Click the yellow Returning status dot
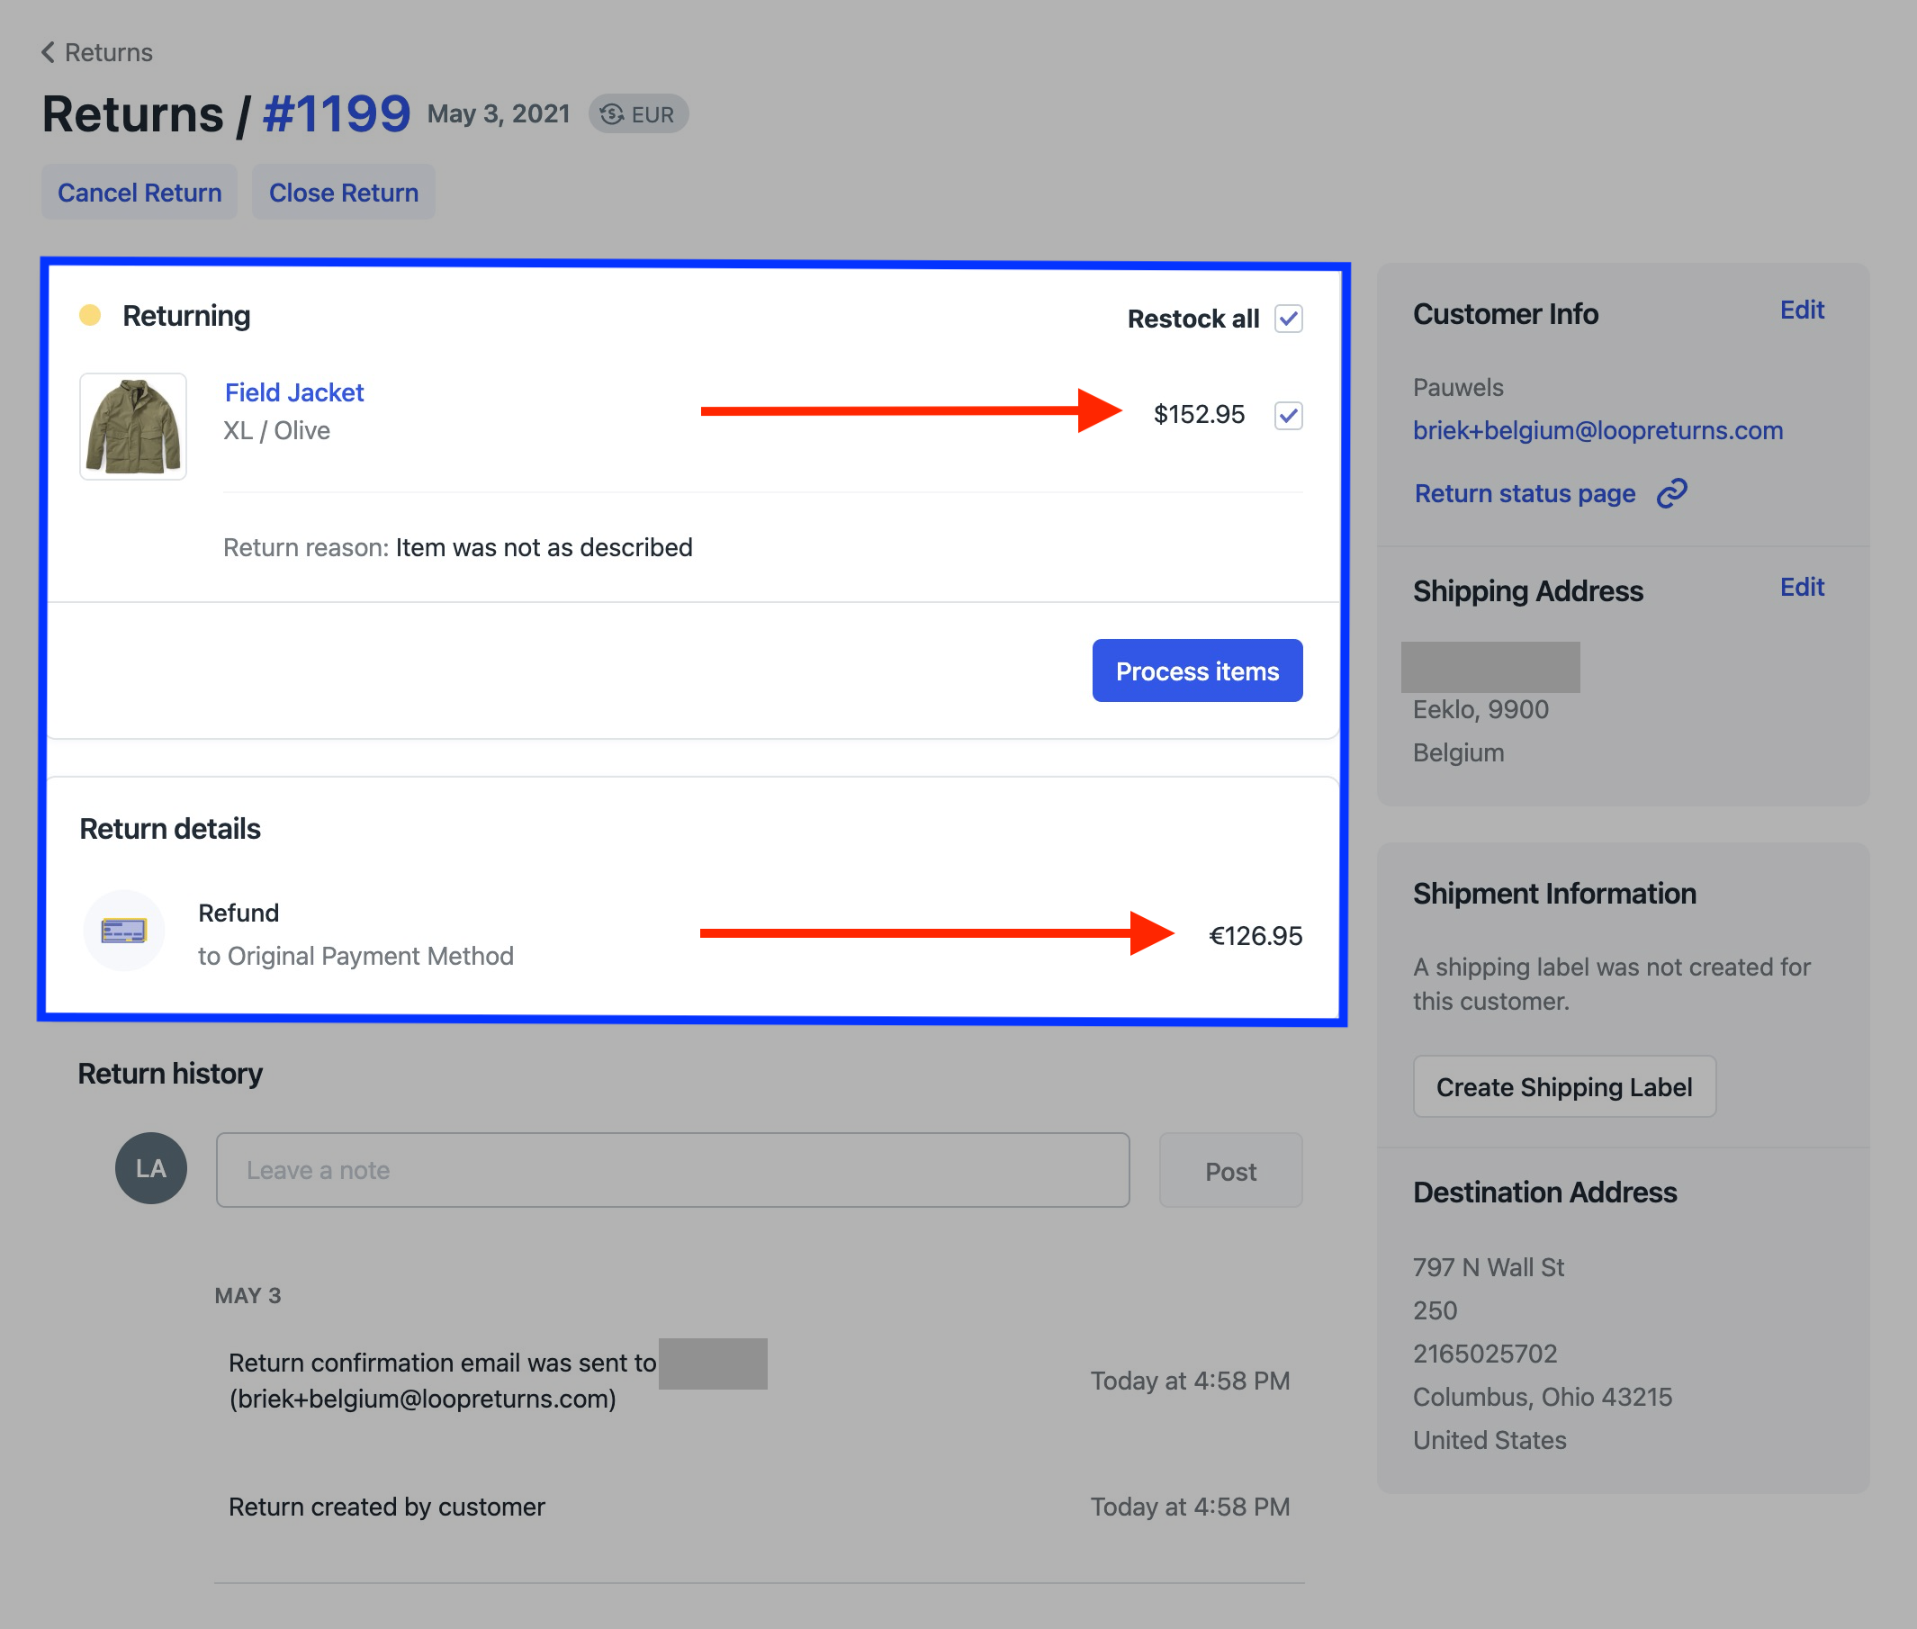This screenshot has height=1629, width=1917. click(x=90, y=316)
